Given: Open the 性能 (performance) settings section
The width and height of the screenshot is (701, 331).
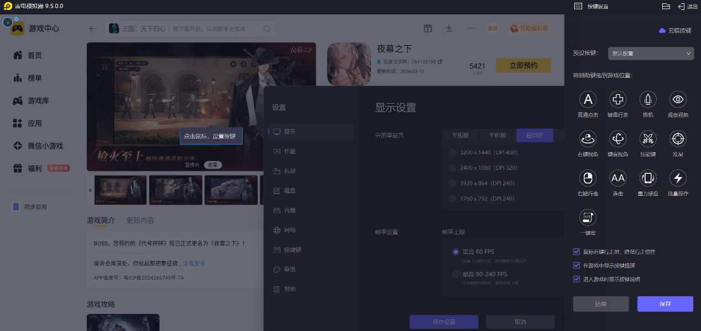Looking at the screenshot, I should [x=290, y=151].
